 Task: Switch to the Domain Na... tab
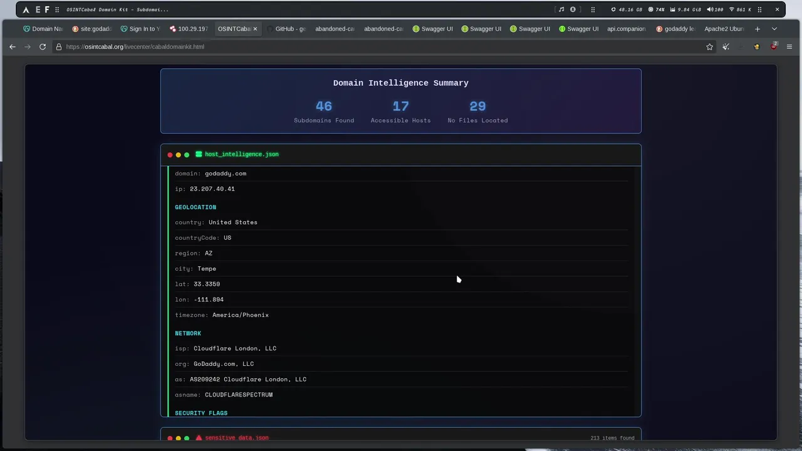coord(43,29)
